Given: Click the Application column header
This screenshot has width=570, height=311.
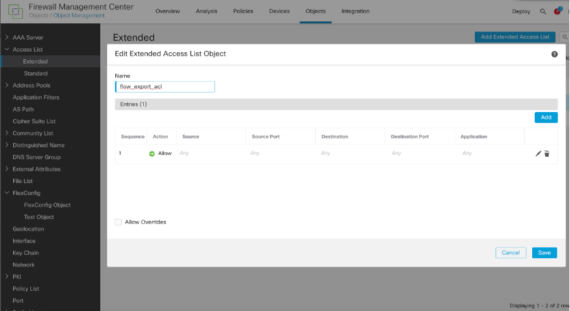Looking at the screenshot, I should pos(474,137).
